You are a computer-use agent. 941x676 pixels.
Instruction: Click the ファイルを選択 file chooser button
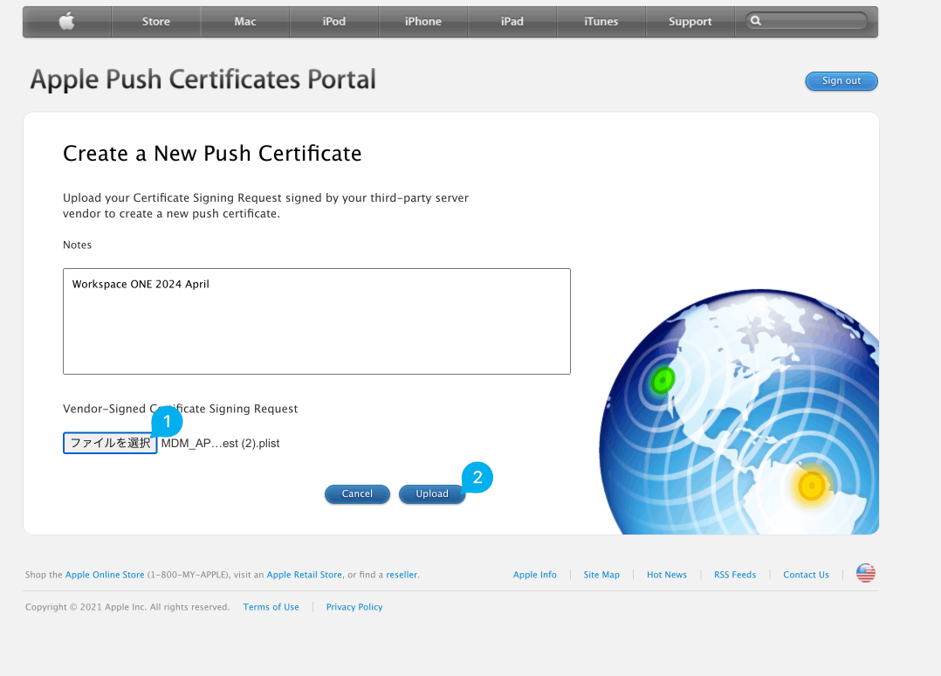coord(110,443)
